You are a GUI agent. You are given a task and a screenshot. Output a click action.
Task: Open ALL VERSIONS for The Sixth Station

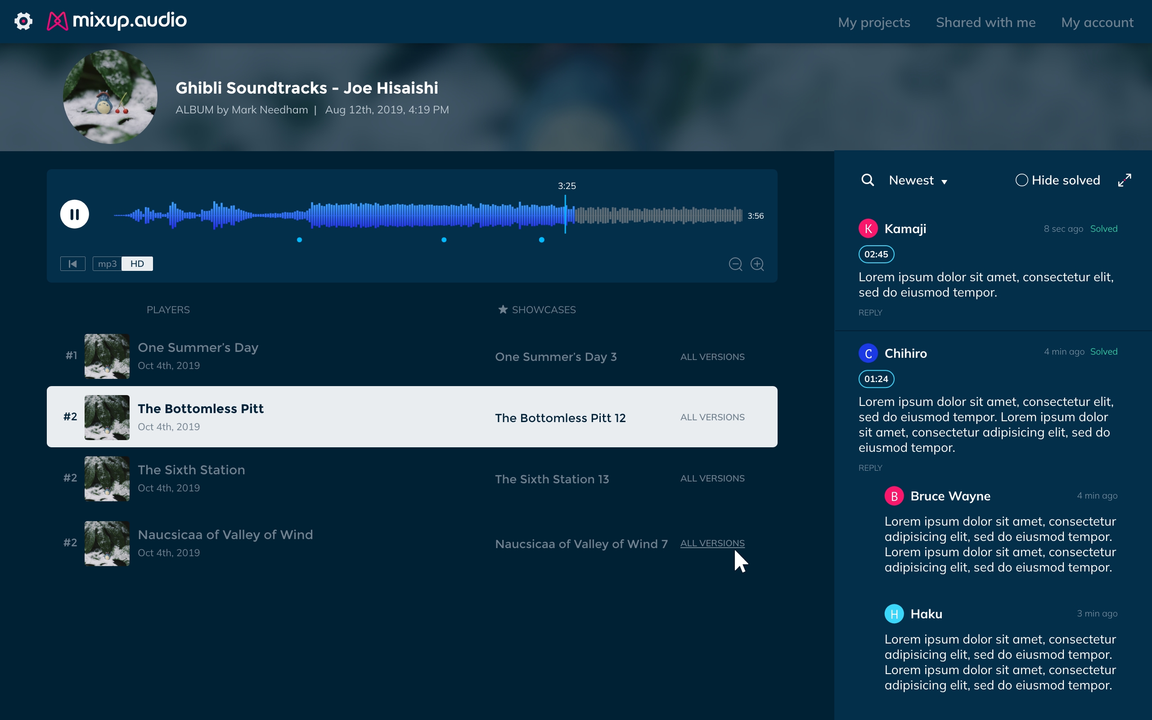point(712,478)
